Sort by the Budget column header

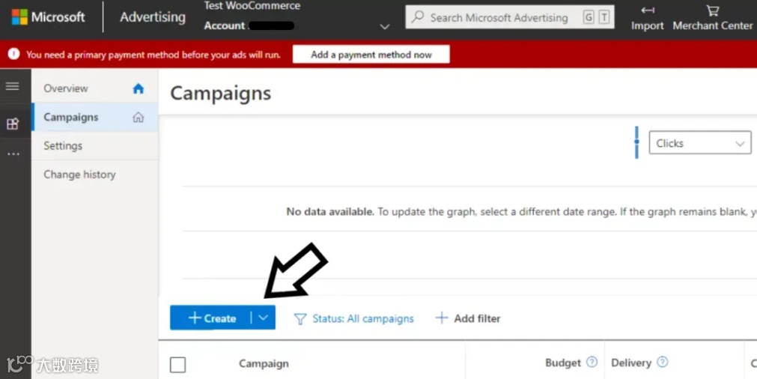[x=563, y=363]
